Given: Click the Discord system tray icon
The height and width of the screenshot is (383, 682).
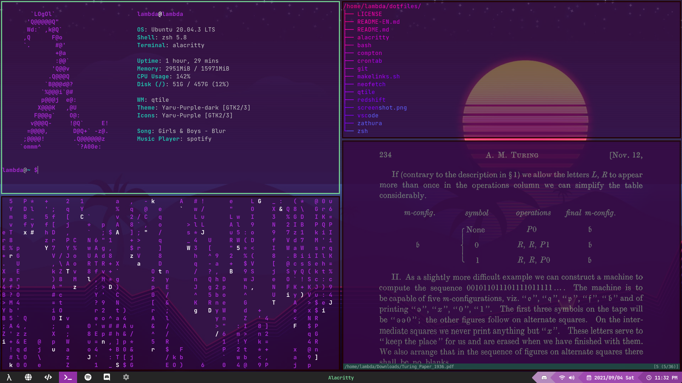Looking at the screenshot, I should click(544, 378).
